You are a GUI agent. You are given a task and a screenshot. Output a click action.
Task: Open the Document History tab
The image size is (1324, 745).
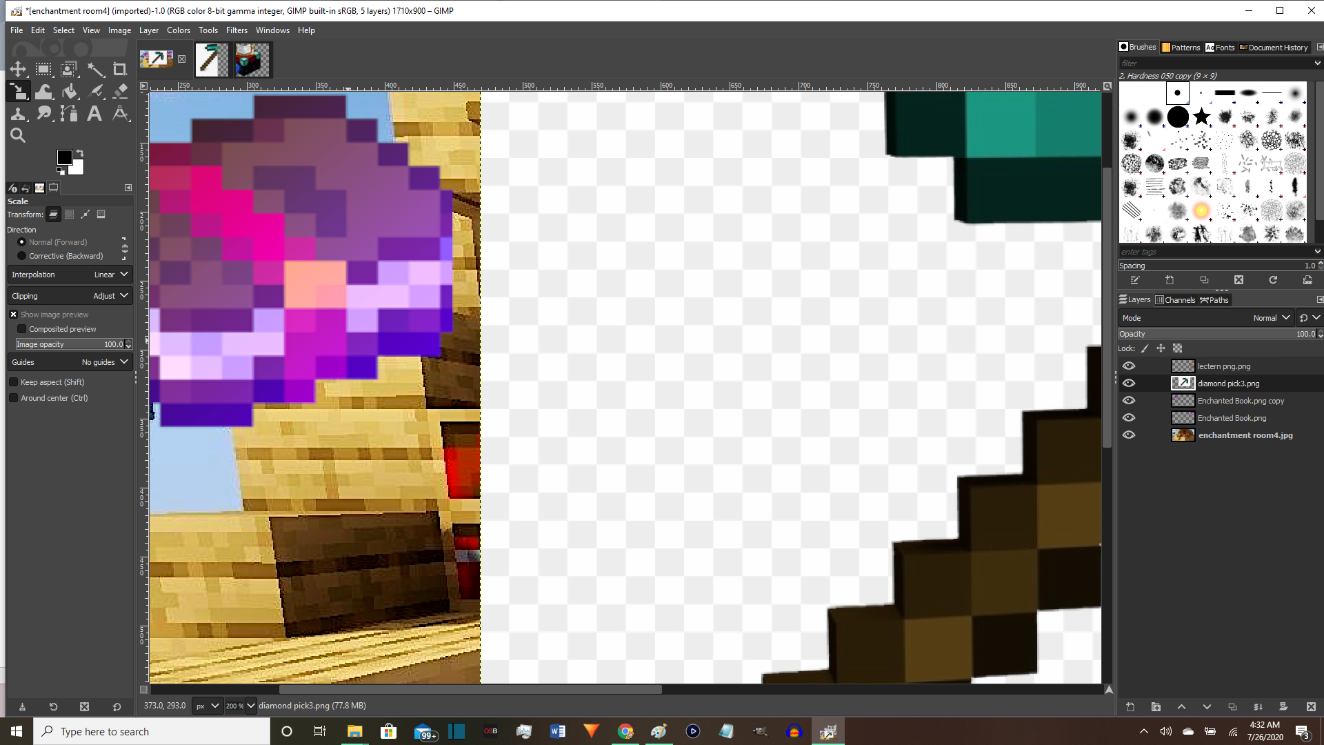[x=1274, y=48]
